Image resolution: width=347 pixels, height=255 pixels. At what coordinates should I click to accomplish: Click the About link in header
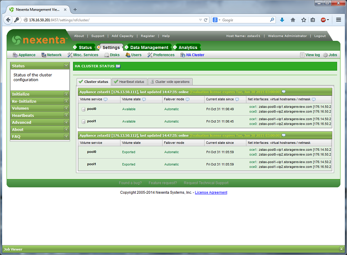point(79,36)
